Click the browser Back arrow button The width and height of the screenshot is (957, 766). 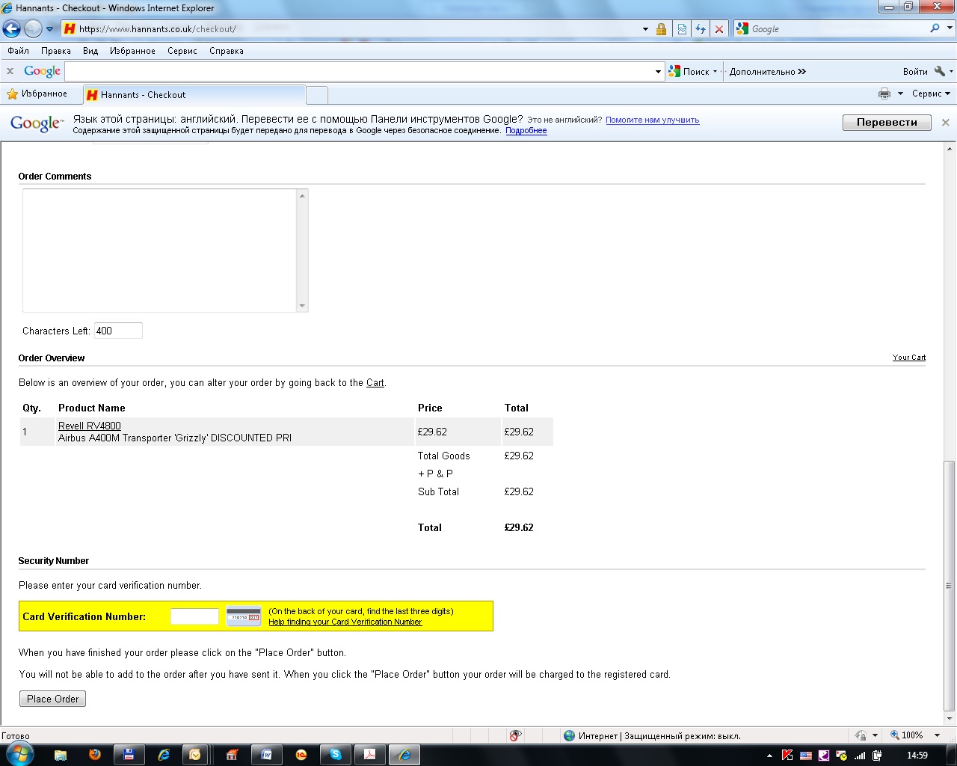coord(11,28)
